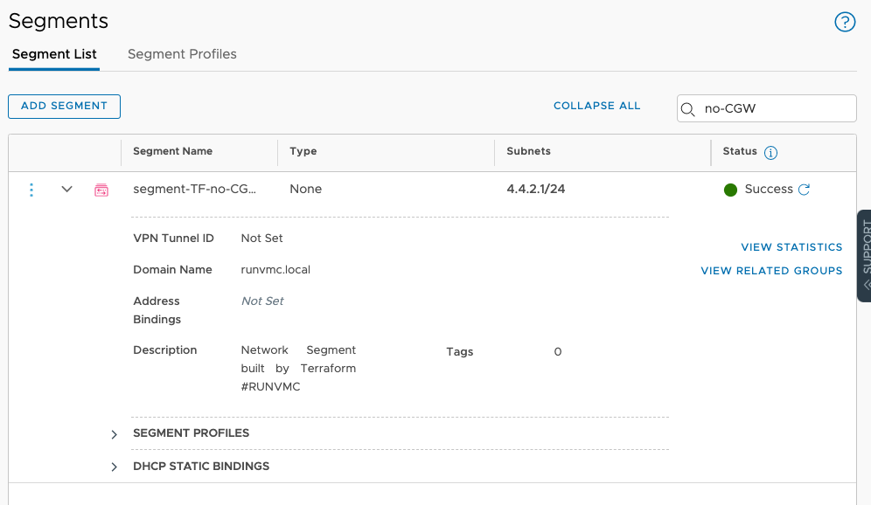871x505 pixels.
Task: Expand the Segment Profiles section
Action: (x=115, y=434)
